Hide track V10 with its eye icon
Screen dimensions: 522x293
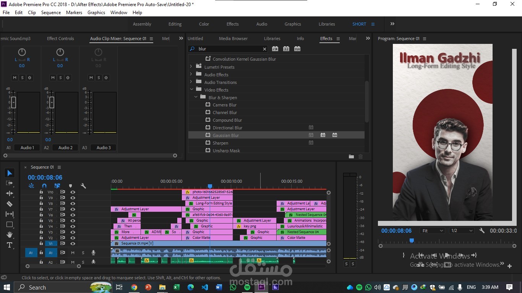[73, 192]
